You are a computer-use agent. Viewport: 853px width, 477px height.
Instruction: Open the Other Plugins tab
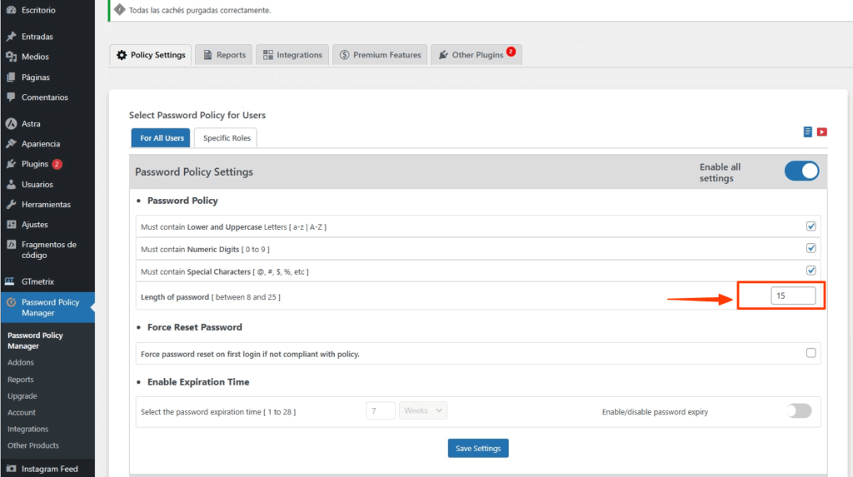tap(476, 55)
